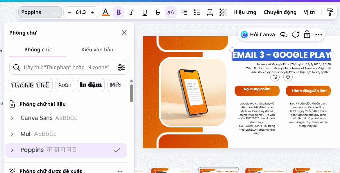The image size is (340, 173).
Task: Change text alignment
Action: (x=184, y=12)
